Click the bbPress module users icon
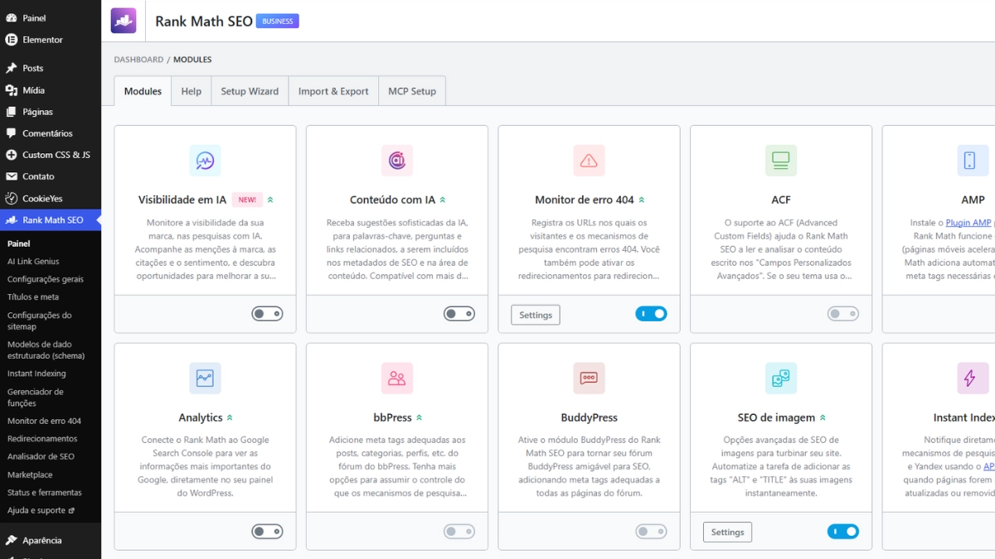995x559 pixels. point(397,378)
